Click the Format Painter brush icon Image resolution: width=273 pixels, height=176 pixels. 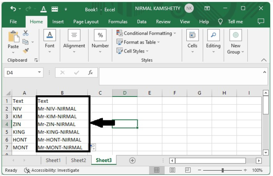tap(26, 51)
